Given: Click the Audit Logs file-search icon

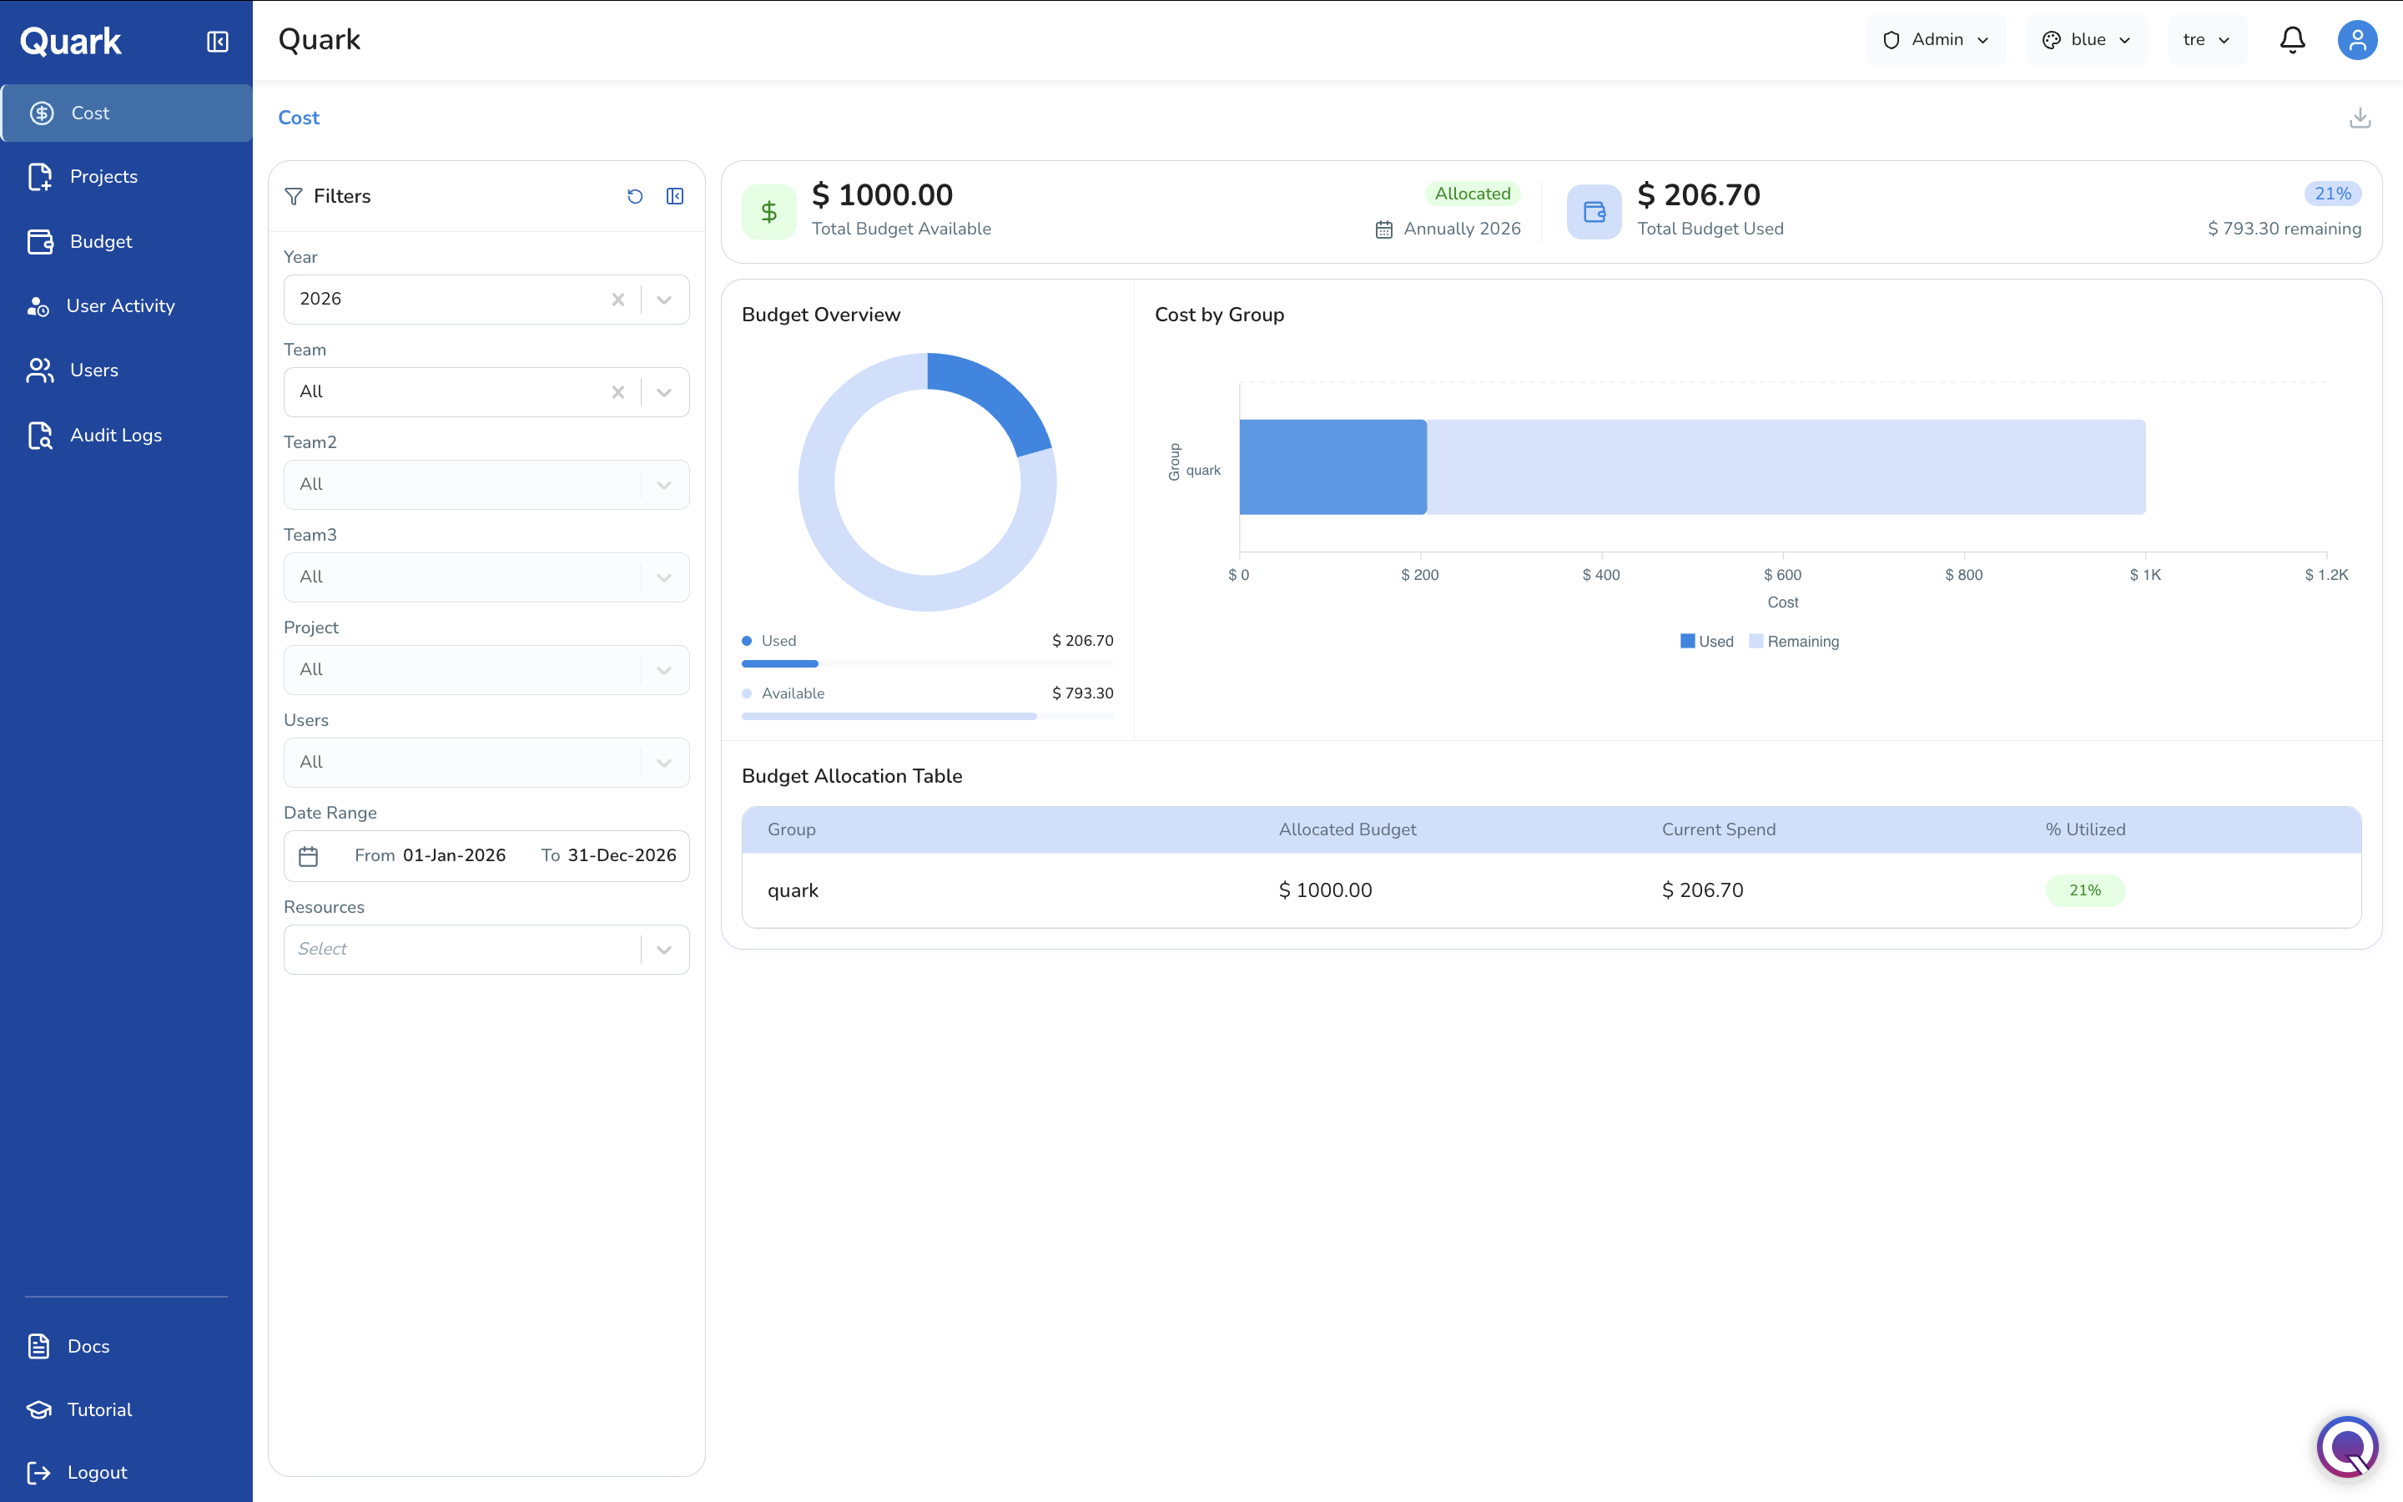Looking at the screenshot, I should 40,435.
